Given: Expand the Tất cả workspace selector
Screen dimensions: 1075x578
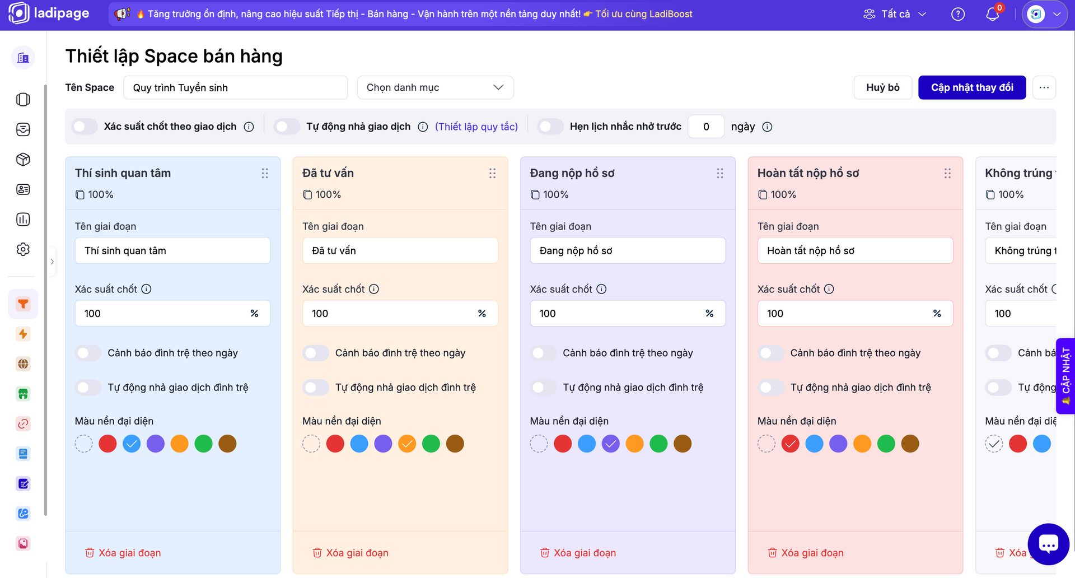Looking at the screenshot, I should coord(895,14).
